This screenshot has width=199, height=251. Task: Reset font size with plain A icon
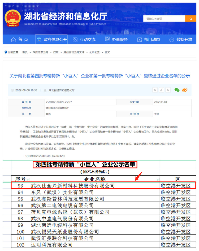pyautogui.click(x=168, y=90)
